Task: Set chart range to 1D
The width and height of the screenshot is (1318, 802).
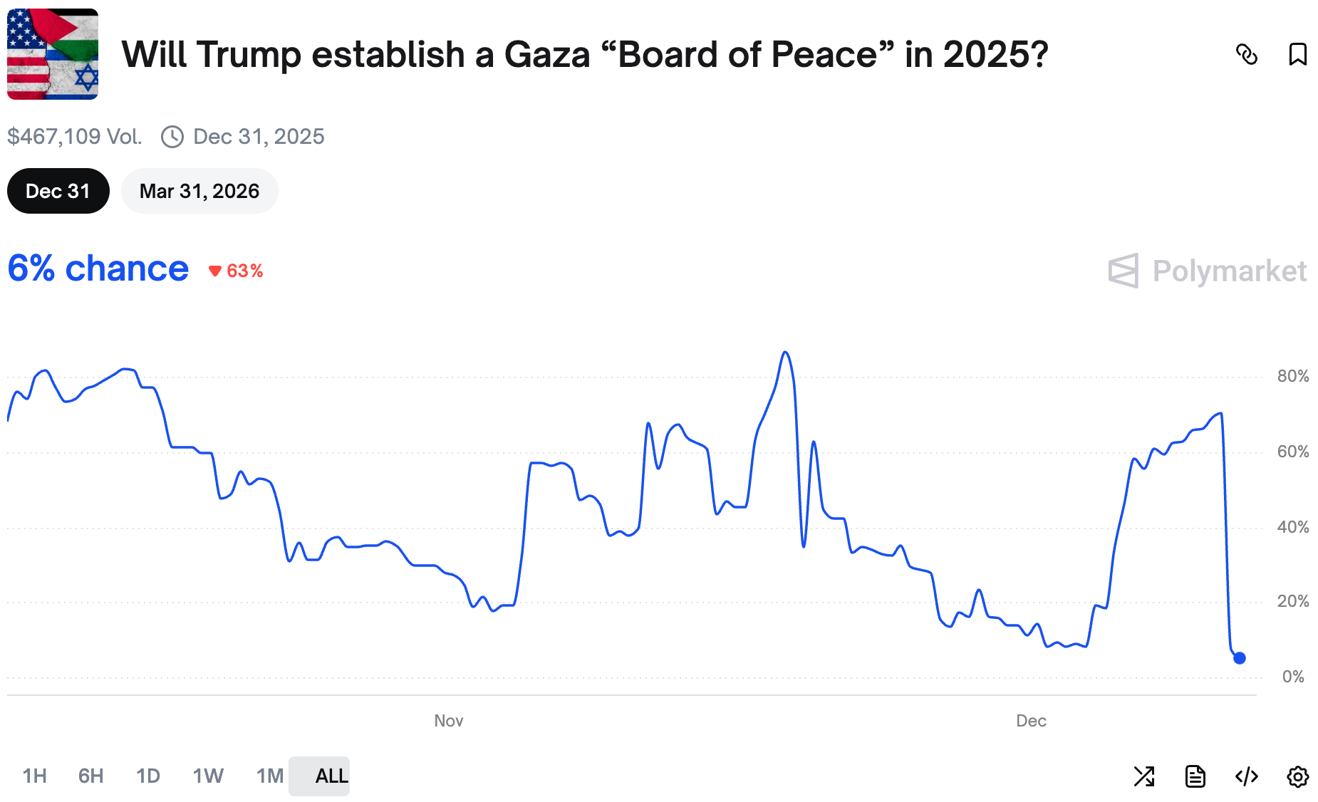Action: click(x=147, y=776)
